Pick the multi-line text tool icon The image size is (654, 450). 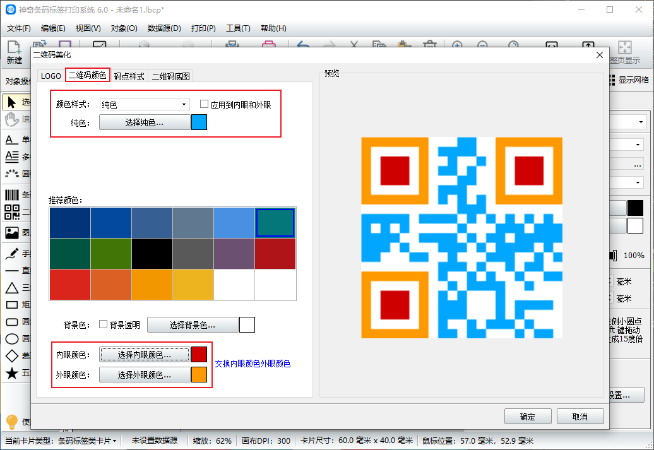[x=11, y=157]
